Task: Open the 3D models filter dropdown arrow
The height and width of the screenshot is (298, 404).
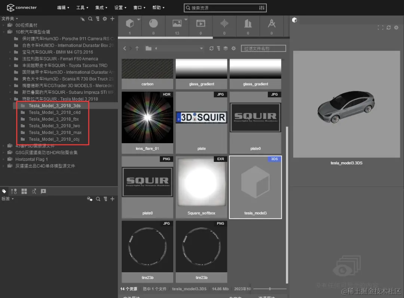Action: pos(139,19)
